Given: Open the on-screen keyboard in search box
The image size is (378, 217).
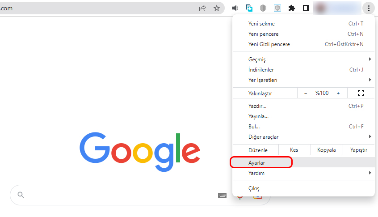Looking at the screenshot, I should coord(222,195).
